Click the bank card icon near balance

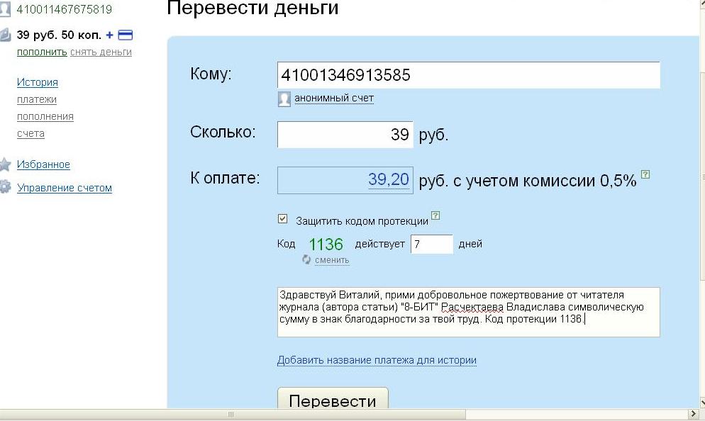point(125,35)
